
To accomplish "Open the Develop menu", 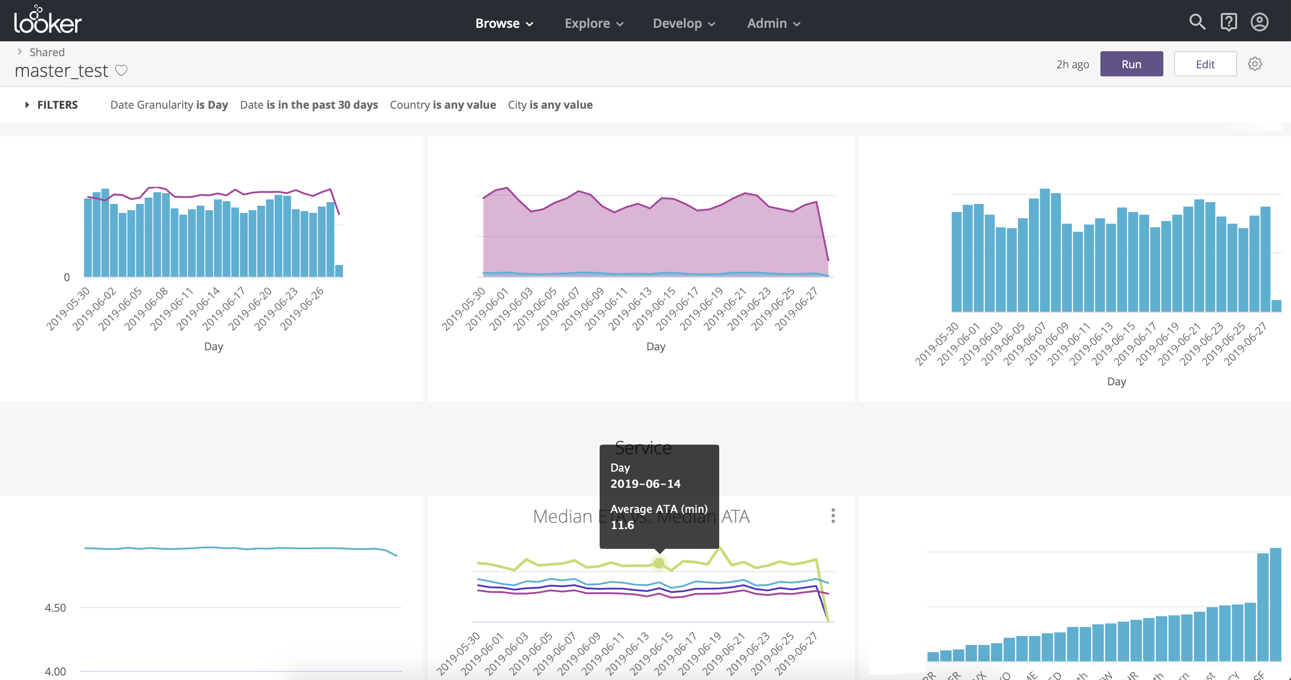I will (x=684, y=23).
